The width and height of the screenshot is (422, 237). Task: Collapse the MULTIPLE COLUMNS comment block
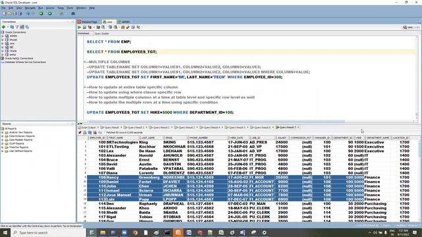pyautogui.click(x=85, y=62)
